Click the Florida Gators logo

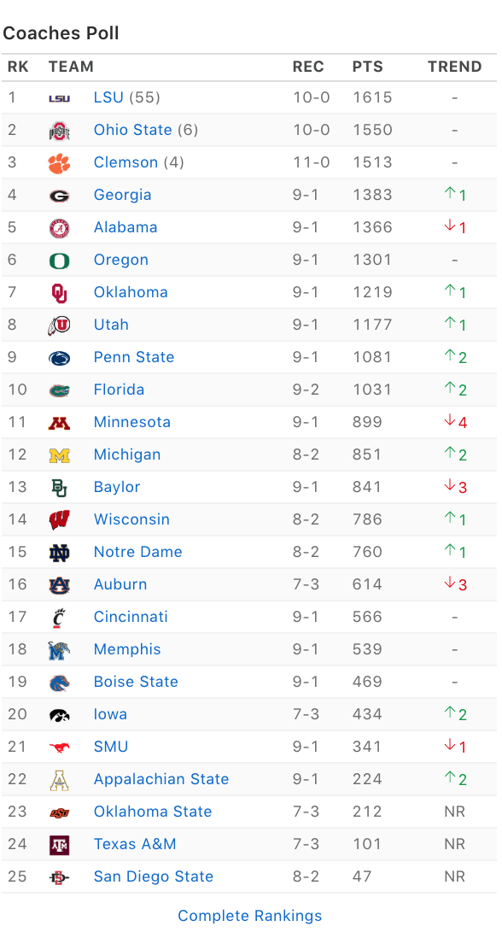[x=59, y=390]
